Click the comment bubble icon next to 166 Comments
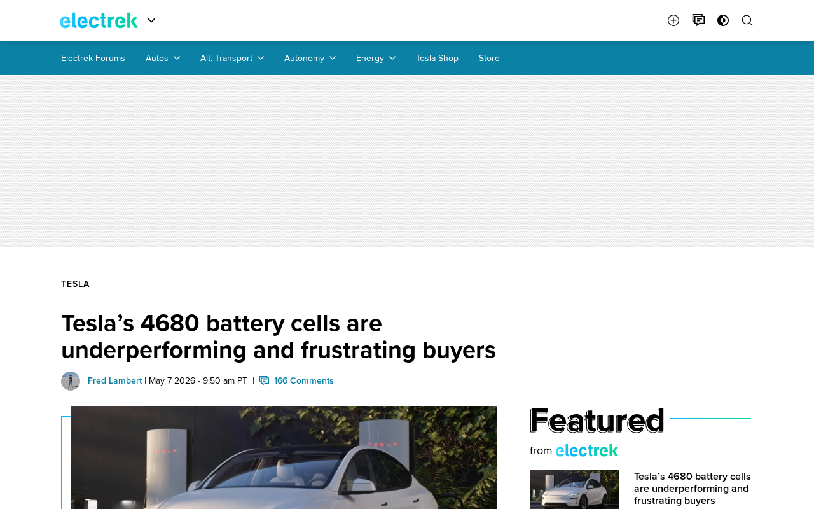The image size is (814, 509). pyautogui.click(x=265, y=380)
